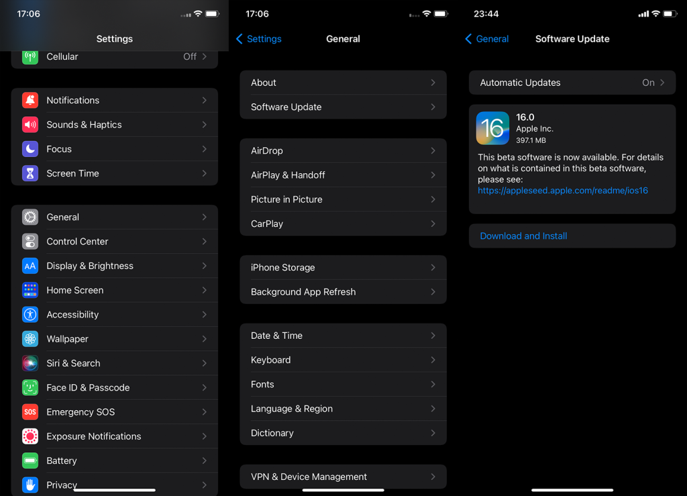Screen dimensions: 687x496
Task: Tap battery status icon on Settings screen
Action: tap(213, 14)
